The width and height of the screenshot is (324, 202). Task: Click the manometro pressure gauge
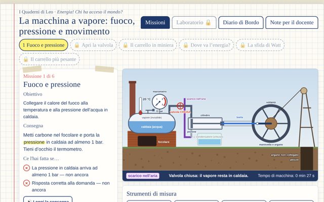[x=159, y=102]
